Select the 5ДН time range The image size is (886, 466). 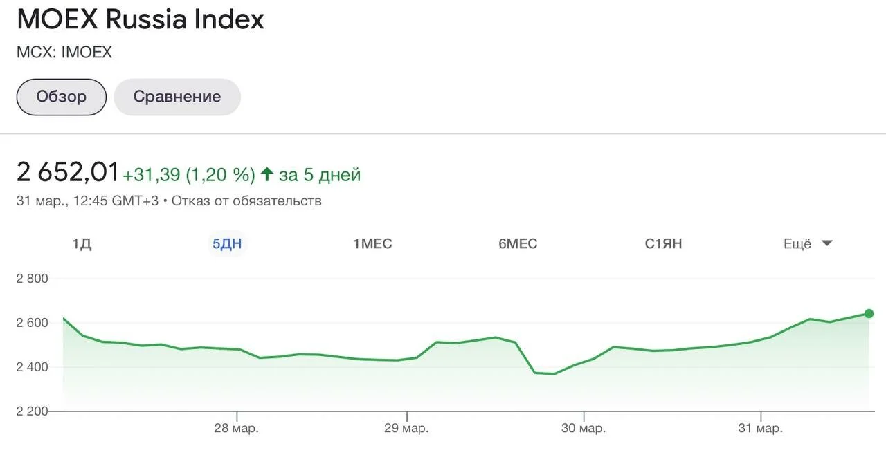[227, 244]
